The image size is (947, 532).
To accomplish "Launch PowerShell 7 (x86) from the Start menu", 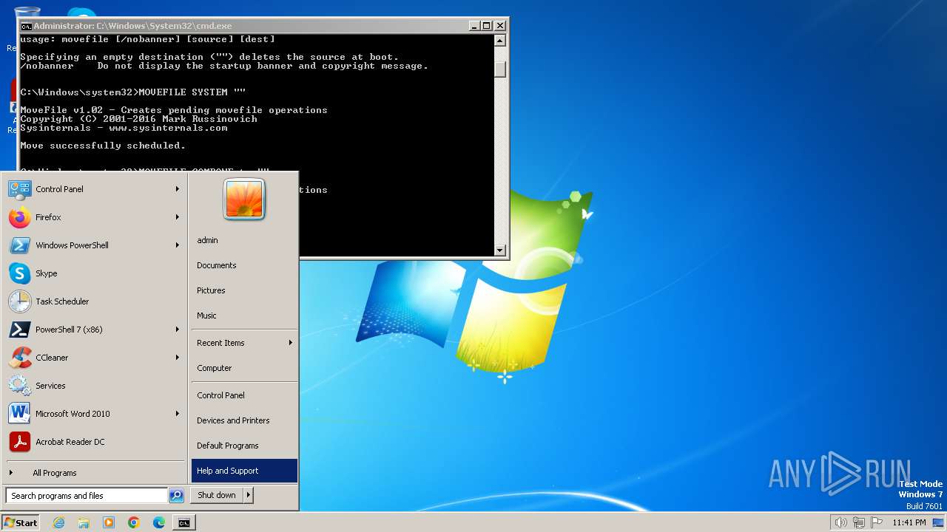I will click(94, 330).
